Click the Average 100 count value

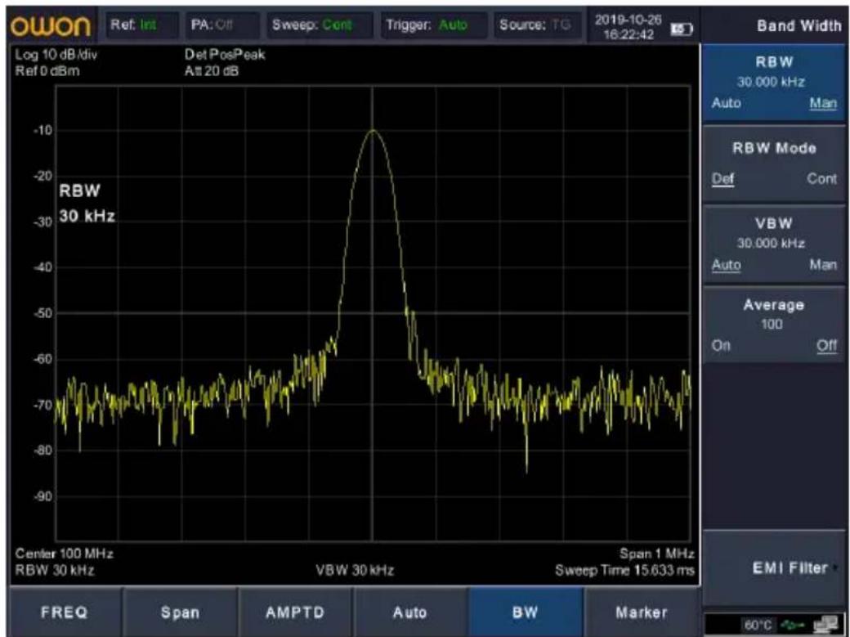tap(772, 324)
